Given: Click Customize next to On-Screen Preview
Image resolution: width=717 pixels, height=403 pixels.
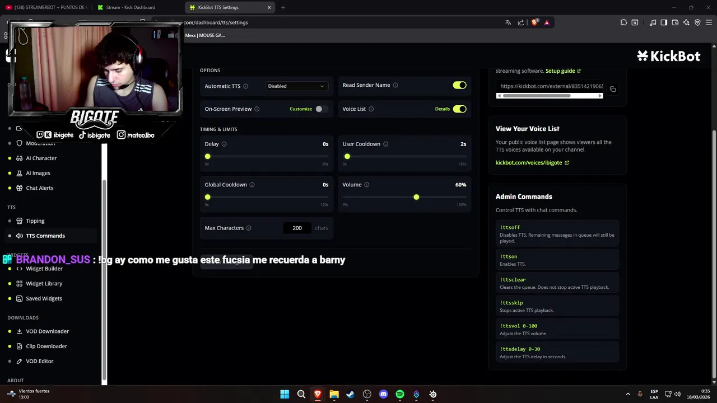Looking at the screenshot, I should (x=301, y=109).
